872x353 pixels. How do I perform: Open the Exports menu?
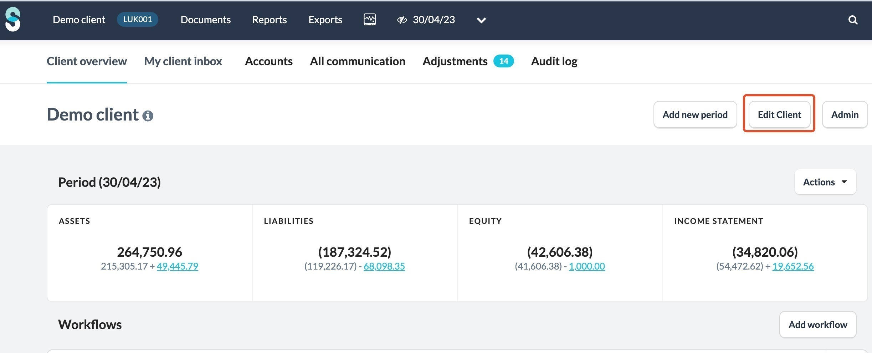pyautogui.click(x=325, y=20)
